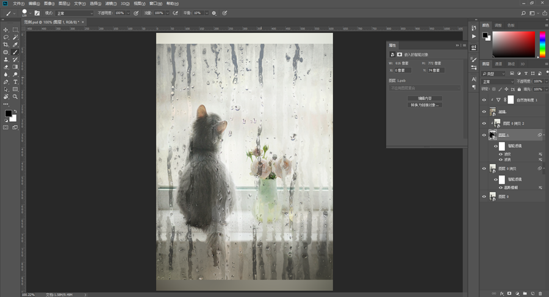Select the Zoom tool in toolbar
Image resolution: width=549 pixels, height=297 pixels.
pos(15,96)
